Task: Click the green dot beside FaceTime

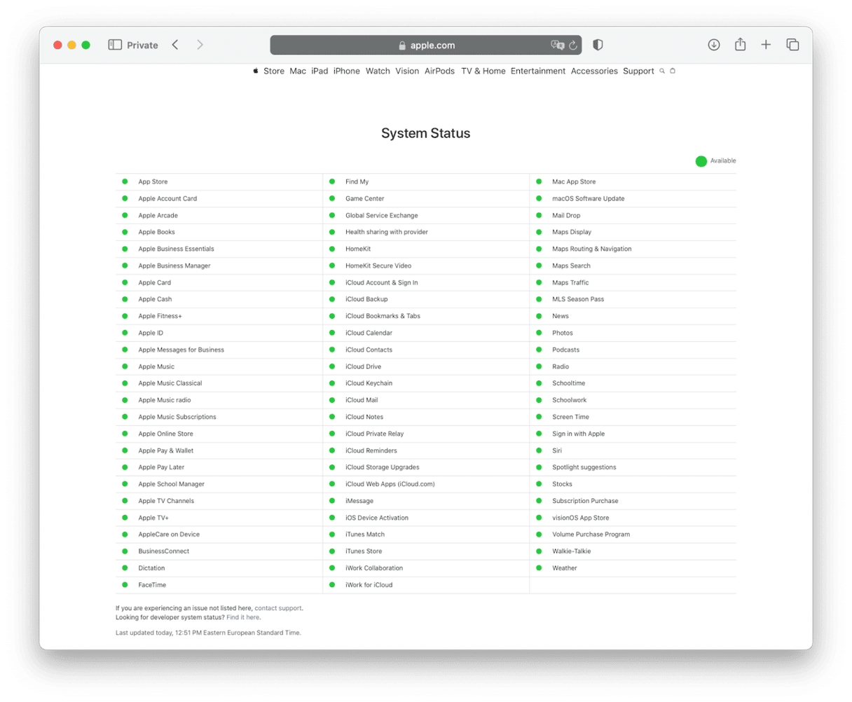Action: click(x=125, y=585)
